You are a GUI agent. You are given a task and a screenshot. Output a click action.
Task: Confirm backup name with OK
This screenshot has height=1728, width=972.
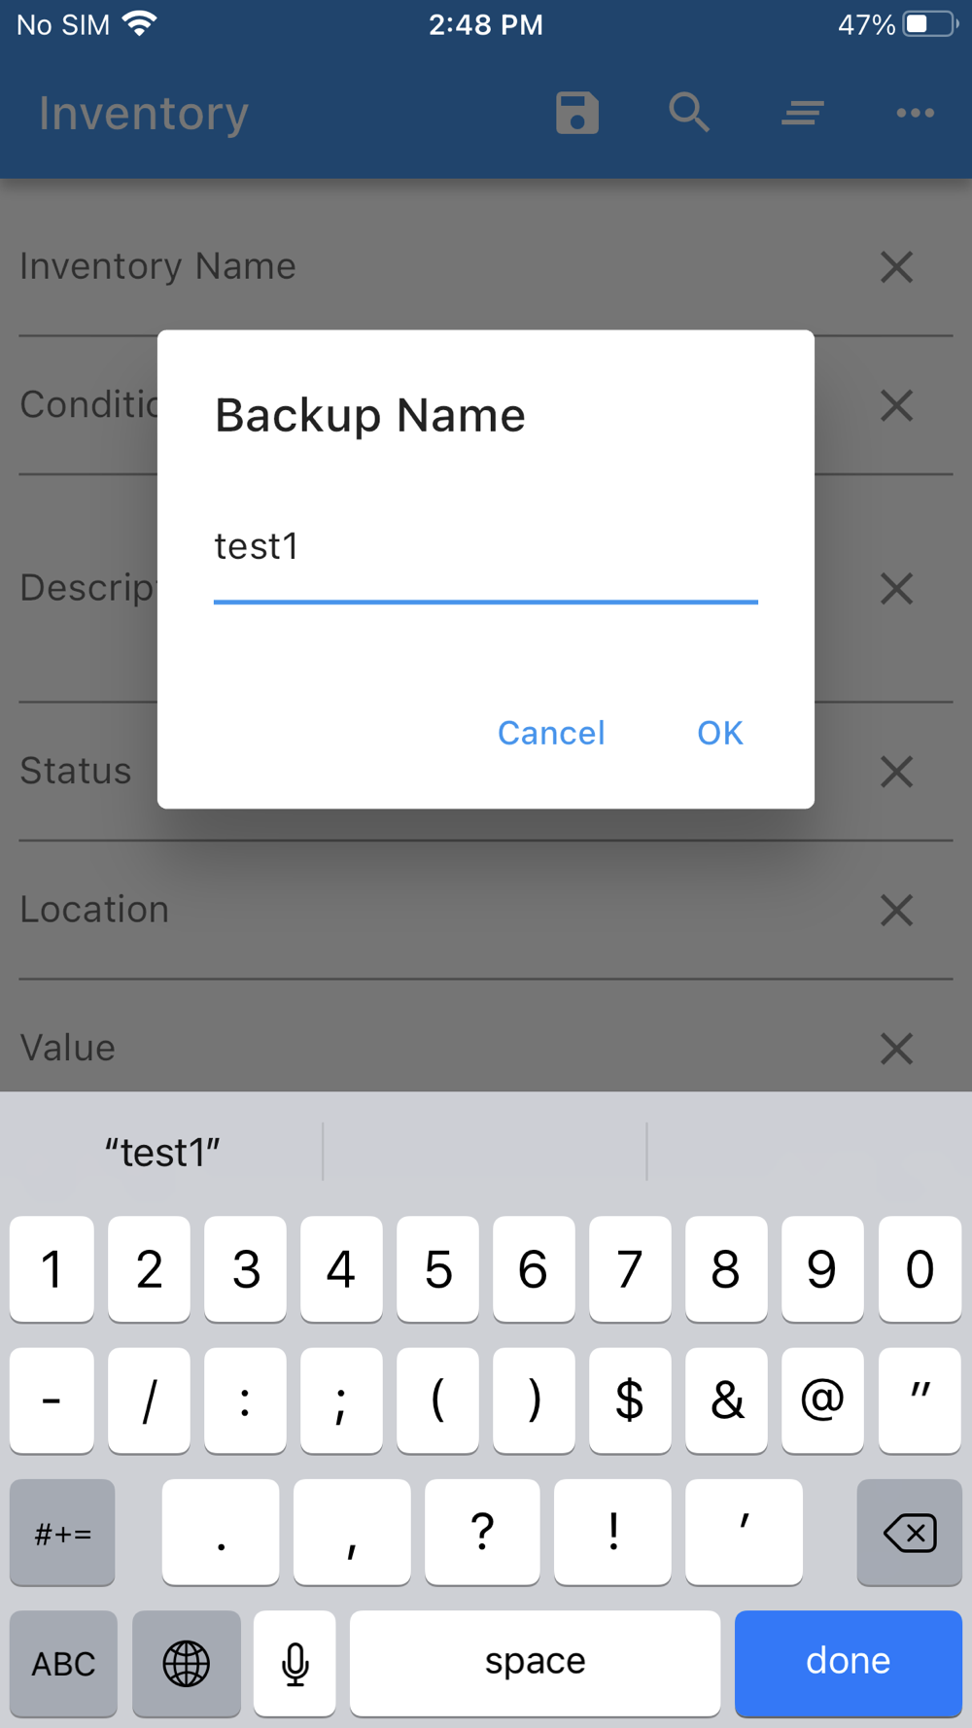(719, 733)
